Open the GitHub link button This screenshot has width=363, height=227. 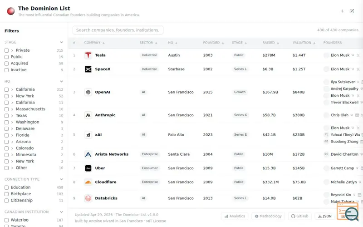(299, 216)
